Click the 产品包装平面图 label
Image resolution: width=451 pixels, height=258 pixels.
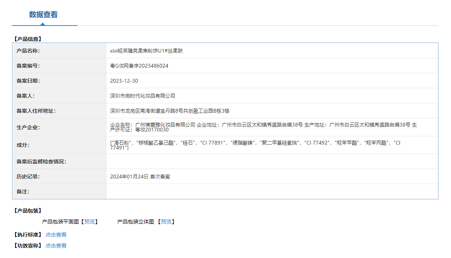click(x=61, y=222)
